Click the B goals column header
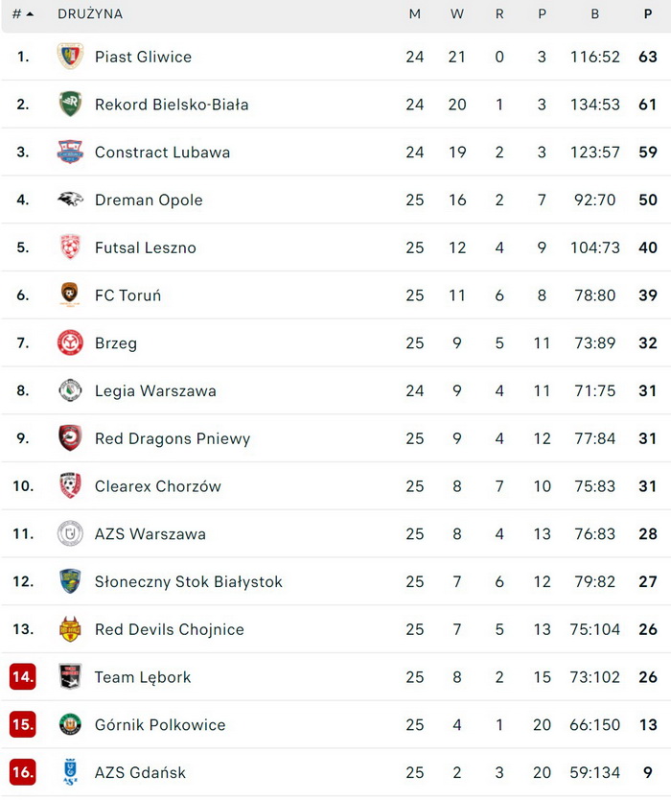Image resolution: width=671 pixels, height=800 pixels. [x=595, y=14]
